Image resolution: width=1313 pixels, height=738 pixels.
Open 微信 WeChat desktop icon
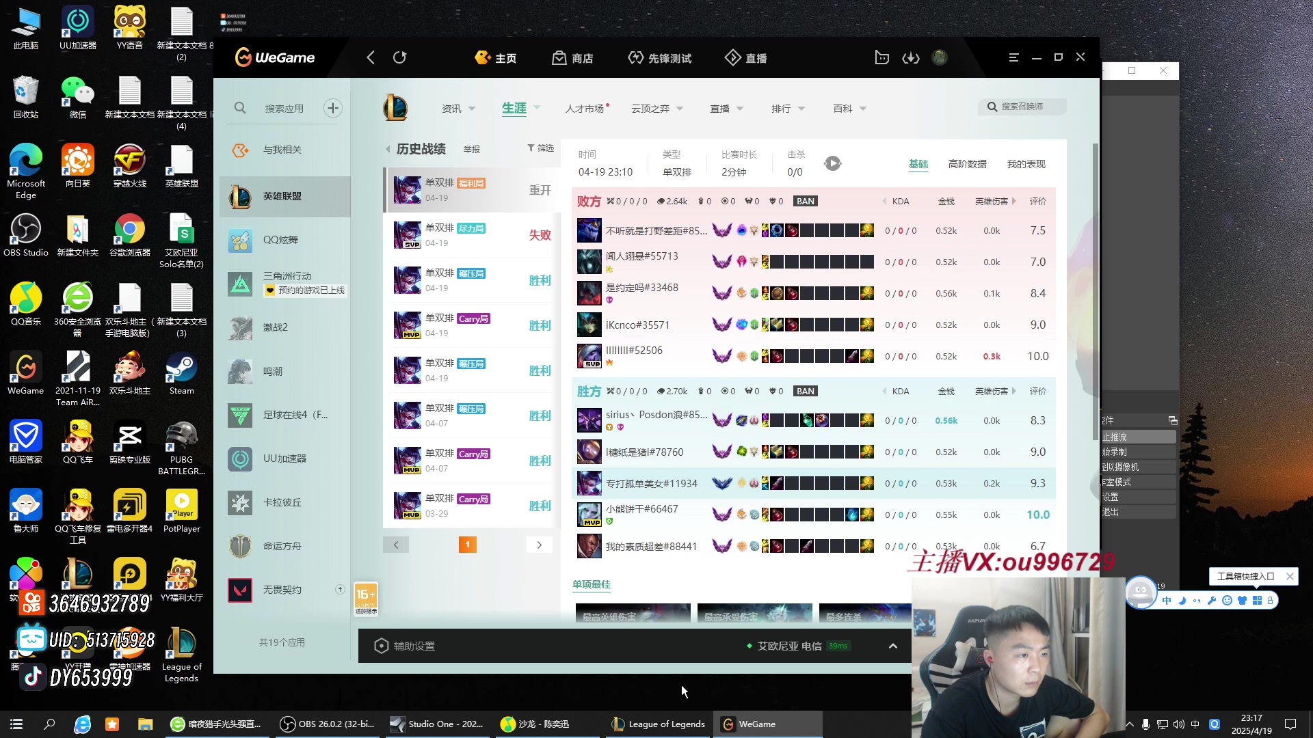[78, 97]
